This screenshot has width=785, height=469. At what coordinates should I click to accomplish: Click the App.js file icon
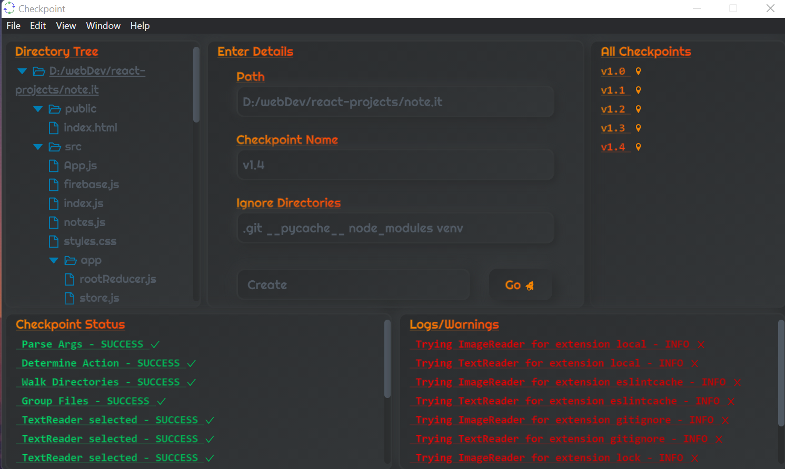tap(54, 166)
